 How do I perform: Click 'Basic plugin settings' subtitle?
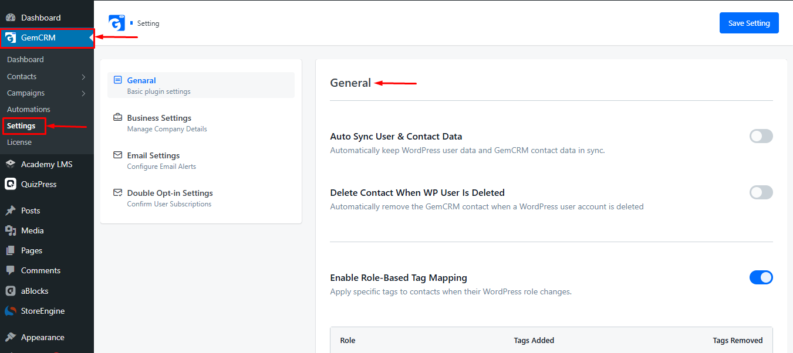point(158,91)
